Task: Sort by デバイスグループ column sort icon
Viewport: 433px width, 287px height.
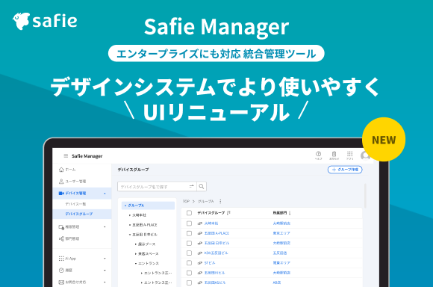Action: point(228,212)
